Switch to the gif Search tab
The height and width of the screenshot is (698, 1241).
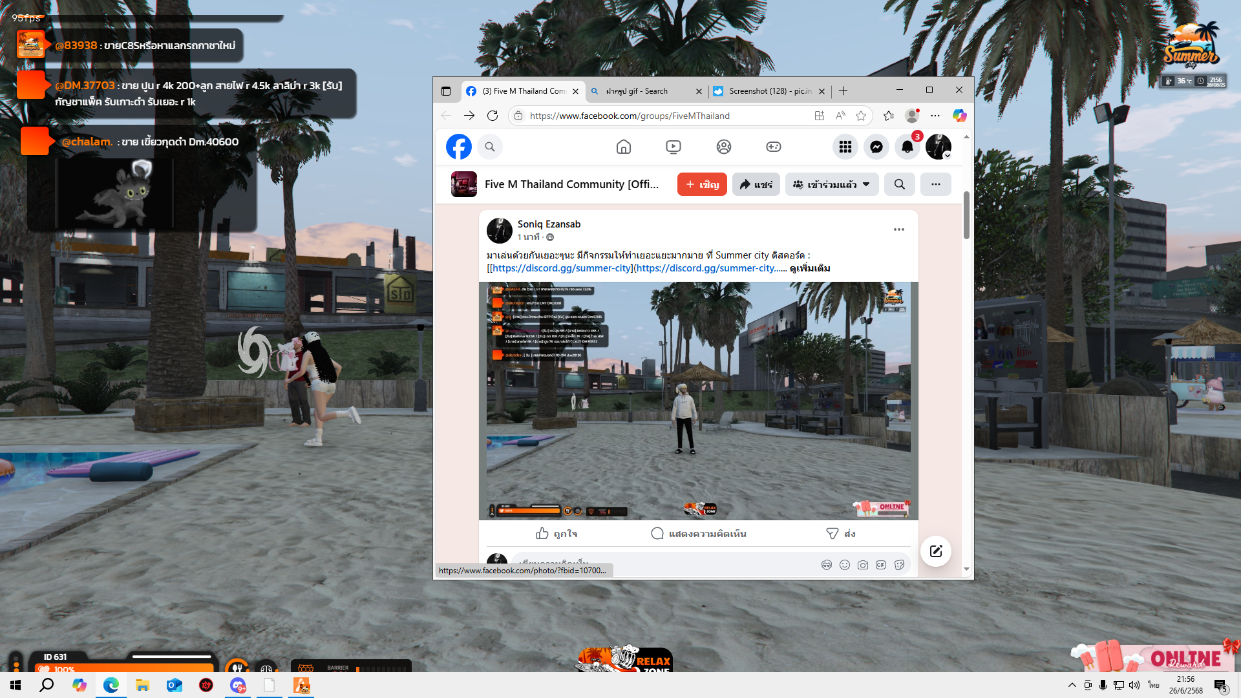click(637, 91)
